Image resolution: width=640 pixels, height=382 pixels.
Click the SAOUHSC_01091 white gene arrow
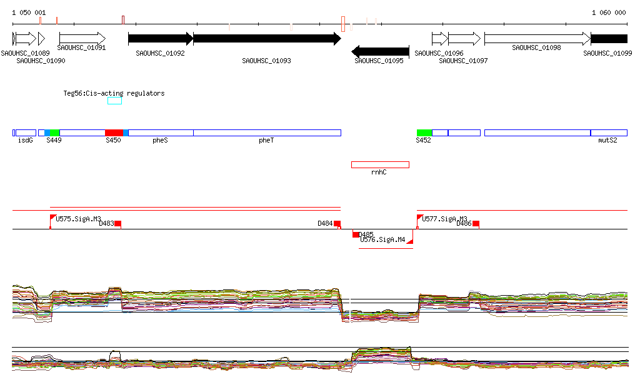point(82,39)
